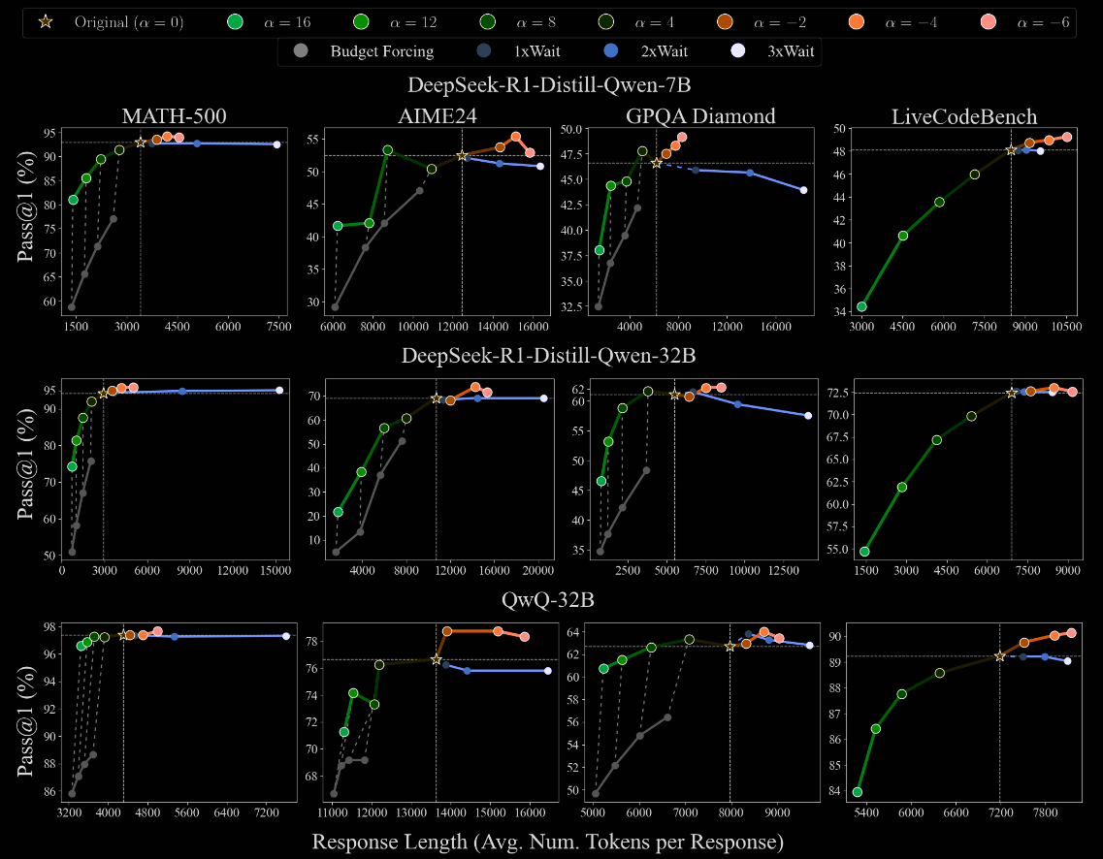Select the gray Budget Forcing legend marker
1103x859 pixels.
302,49
